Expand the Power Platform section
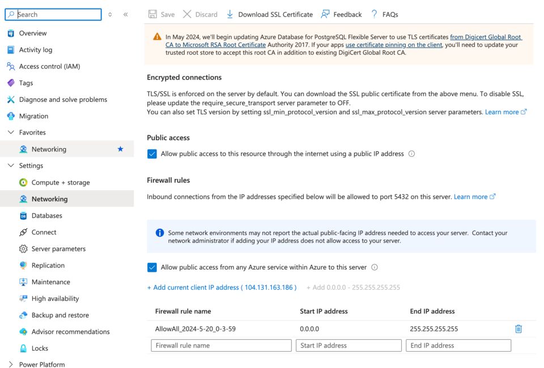Viewport: 544px width, 368px height. 11,365
